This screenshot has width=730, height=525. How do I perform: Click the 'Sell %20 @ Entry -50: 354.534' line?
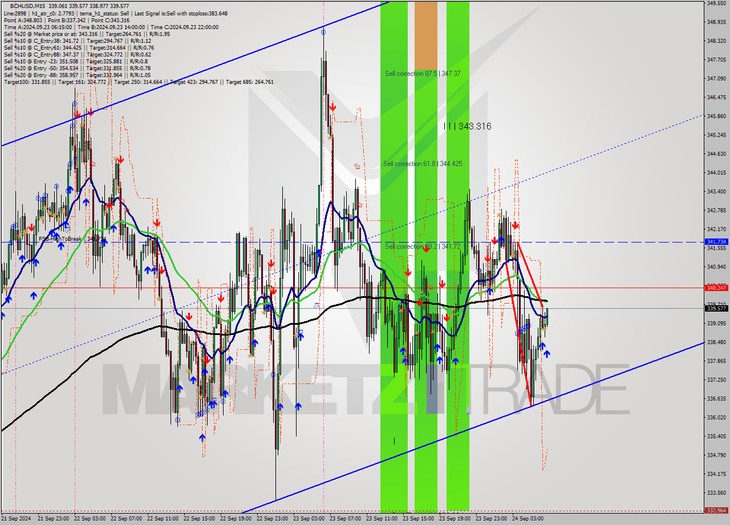click(77, 68)
